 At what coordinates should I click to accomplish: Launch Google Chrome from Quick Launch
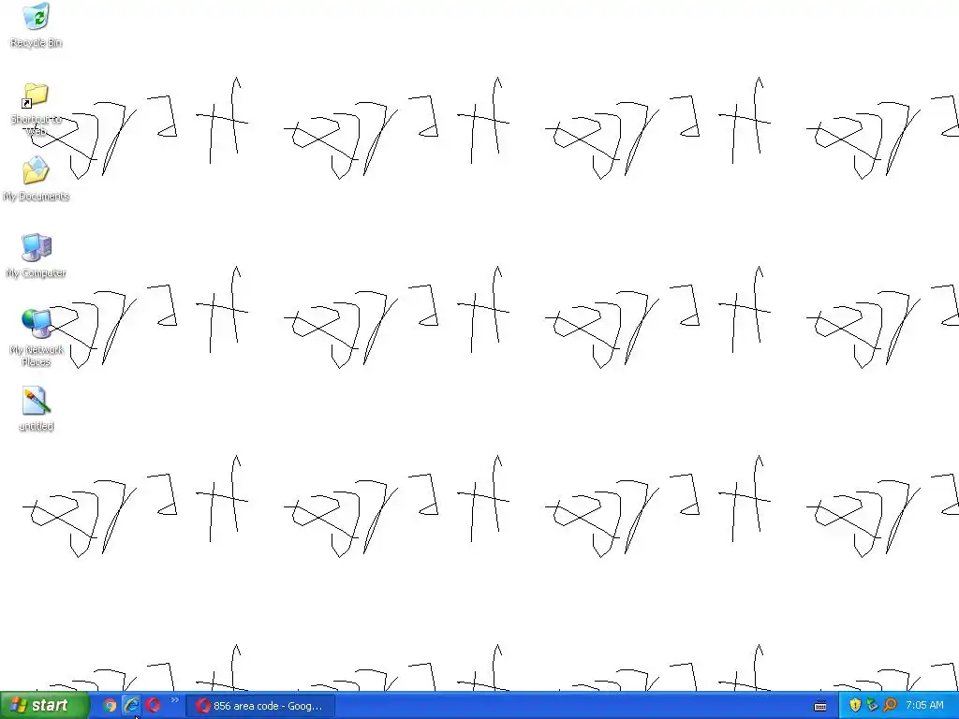(x=110, y=706)
